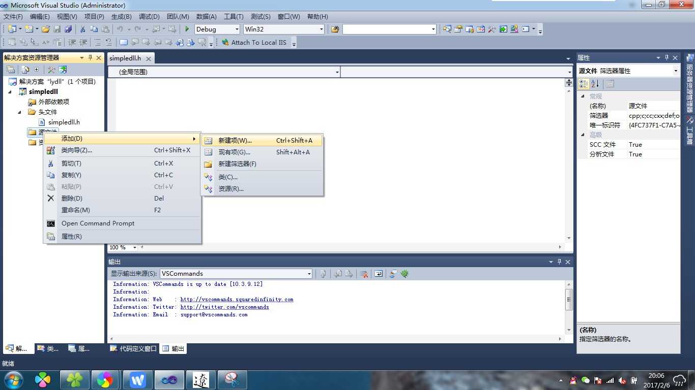
Task: Click the Properties icon in Solution Explorer toolbar
Action: tap(10, 70)
